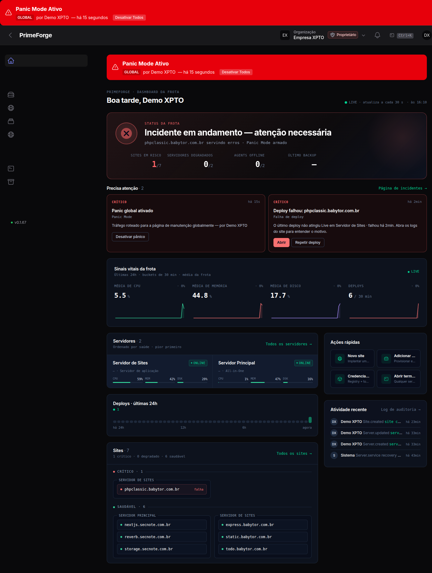Open express.babytor.com.br site
The height and width of the screenshot is (573, 432).
[263, 525]
